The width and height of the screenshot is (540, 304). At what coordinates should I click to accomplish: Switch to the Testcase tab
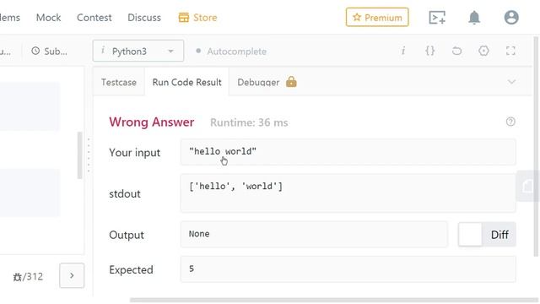click(x=118, y=83)
